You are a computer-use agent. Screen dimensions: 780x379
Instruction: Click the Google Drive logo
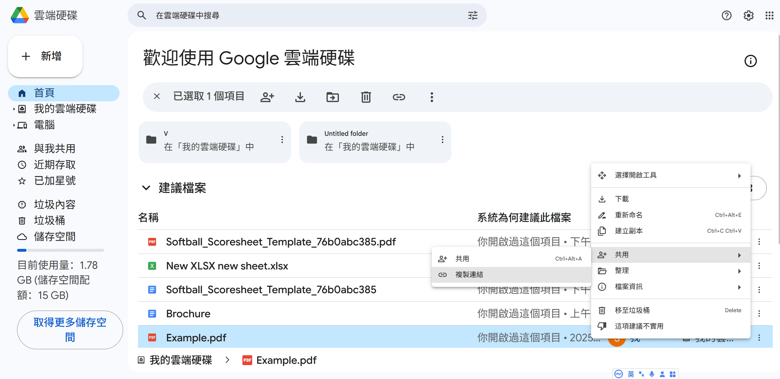[20, 15]
